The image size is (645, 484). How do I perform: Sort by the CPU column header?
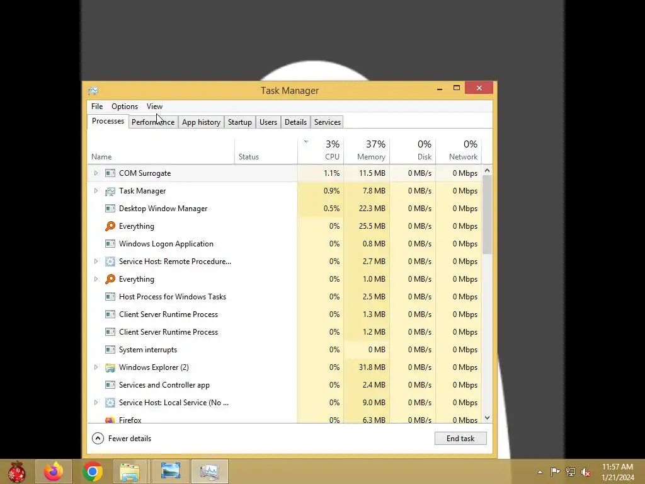click(x=321, y=151)
